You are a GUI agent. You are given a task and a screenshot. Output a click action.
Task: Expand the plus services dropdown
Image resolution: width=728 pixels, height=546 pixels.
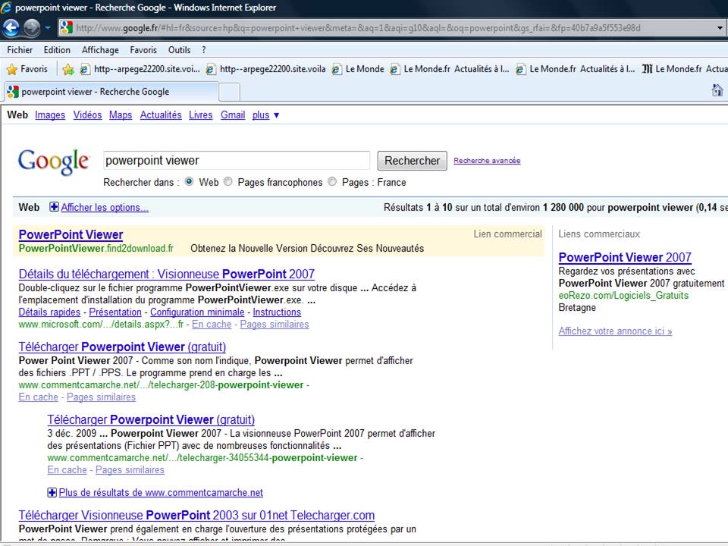pyautogui.click(x=265, y=115)
